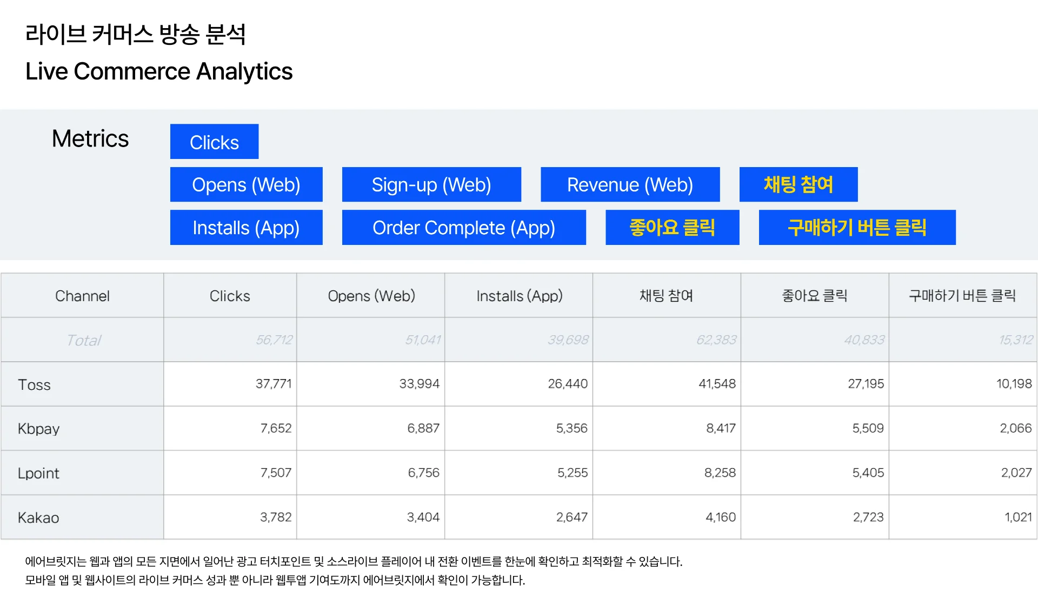Sort by Clicks column header
The height and width of the screenshot is (604, 1038).
[x=230, y=296]
